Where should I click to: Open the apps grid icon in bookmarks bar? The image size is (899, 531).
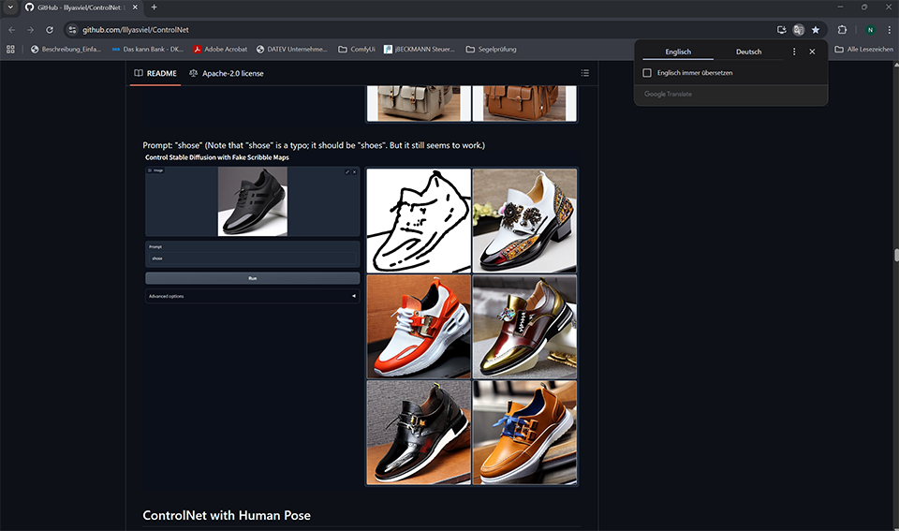pos(11,49)
